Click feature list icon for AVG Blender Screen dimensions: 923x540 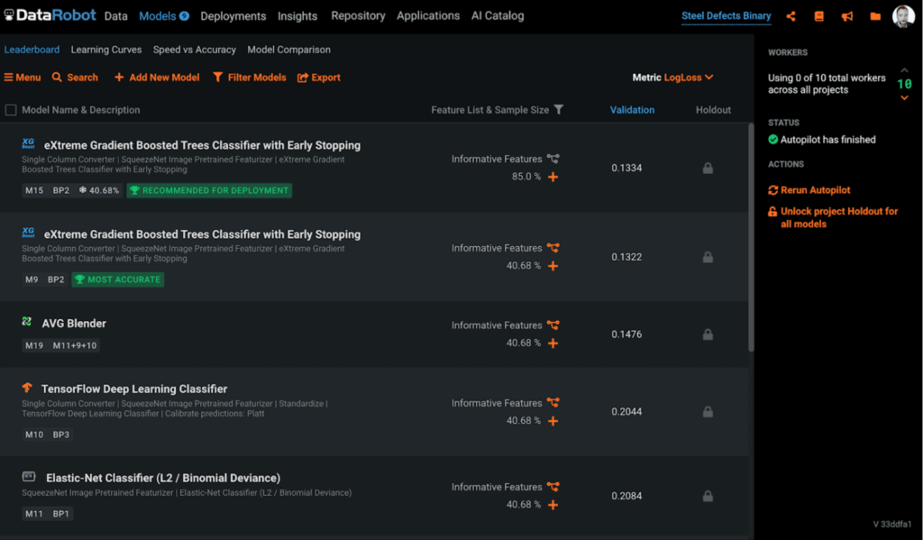(x=553, y=325)
